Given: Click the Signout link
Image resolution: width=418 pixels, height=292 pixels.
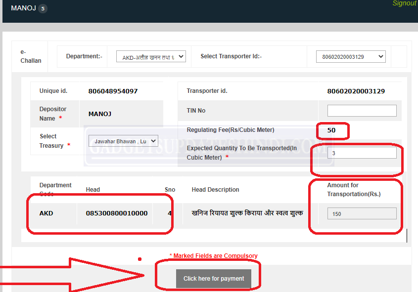Looking at the screenshot, I should (x=404, y=3).
